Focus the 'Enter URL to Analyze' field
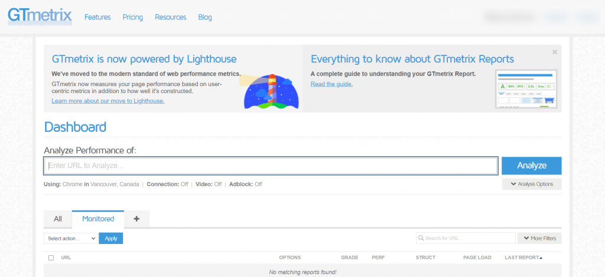 271,166
